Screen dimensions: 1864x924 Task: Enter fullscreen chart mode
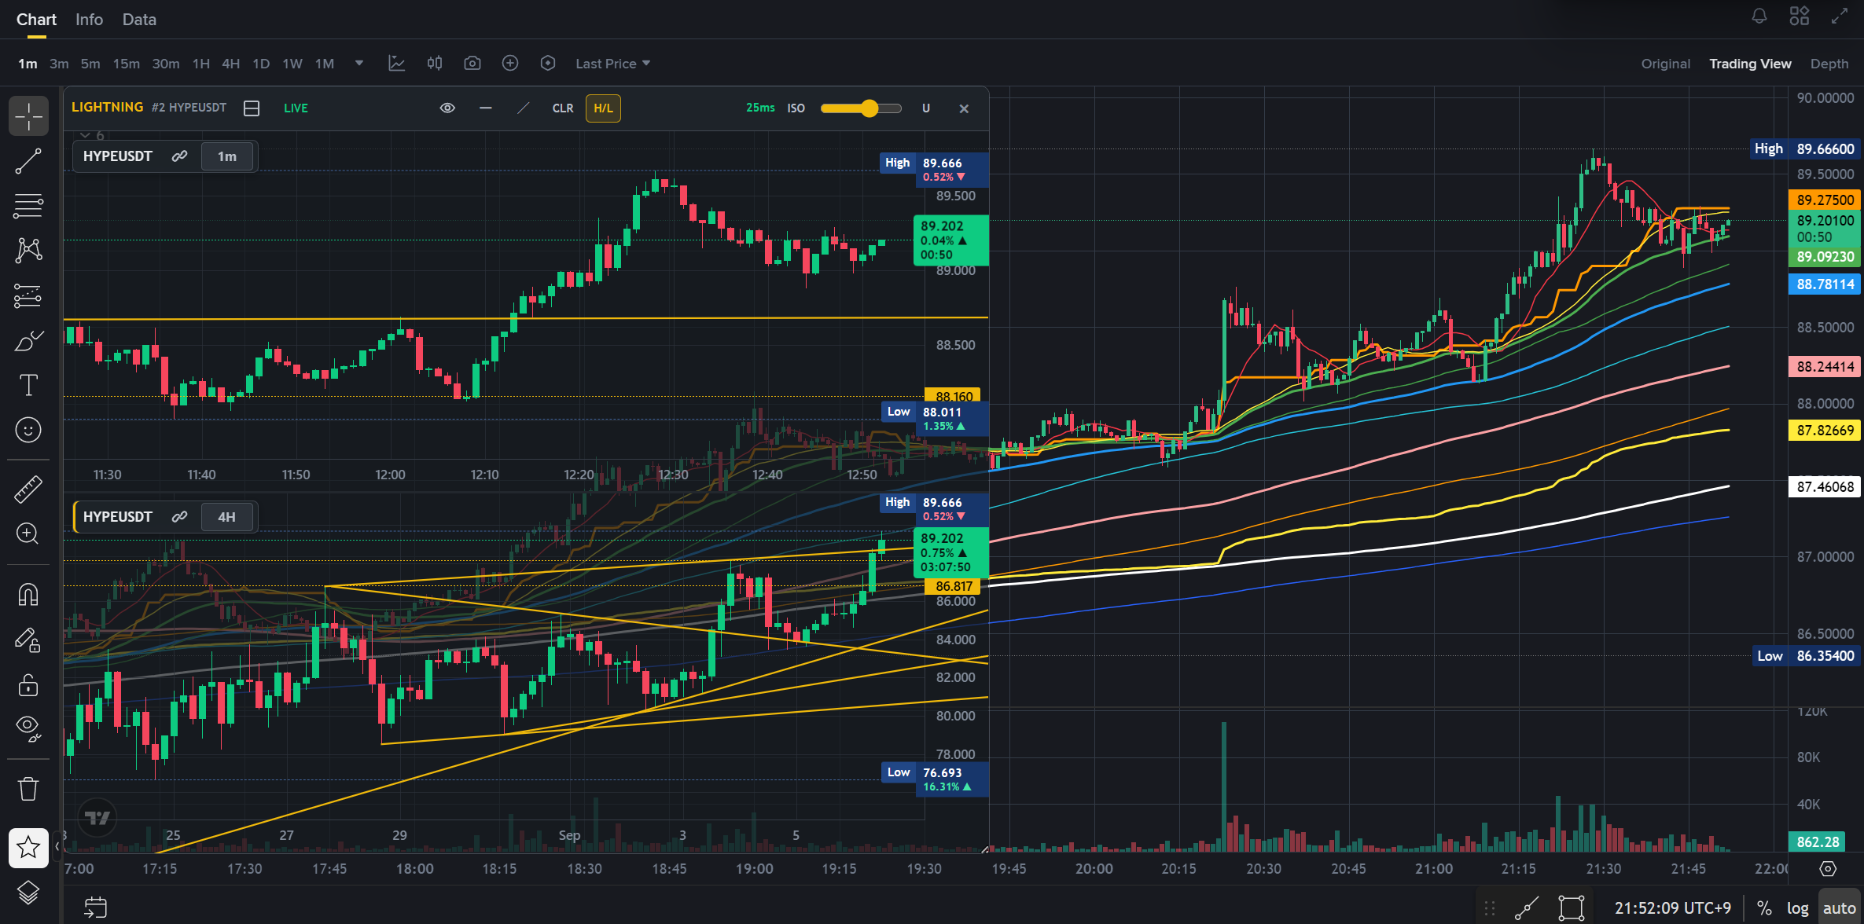point(1840,16)
